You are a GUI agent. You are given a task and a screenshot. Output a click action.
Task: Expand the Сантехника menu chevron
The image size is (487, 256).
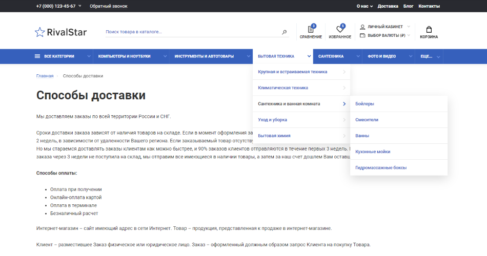[x=358, y=56]
